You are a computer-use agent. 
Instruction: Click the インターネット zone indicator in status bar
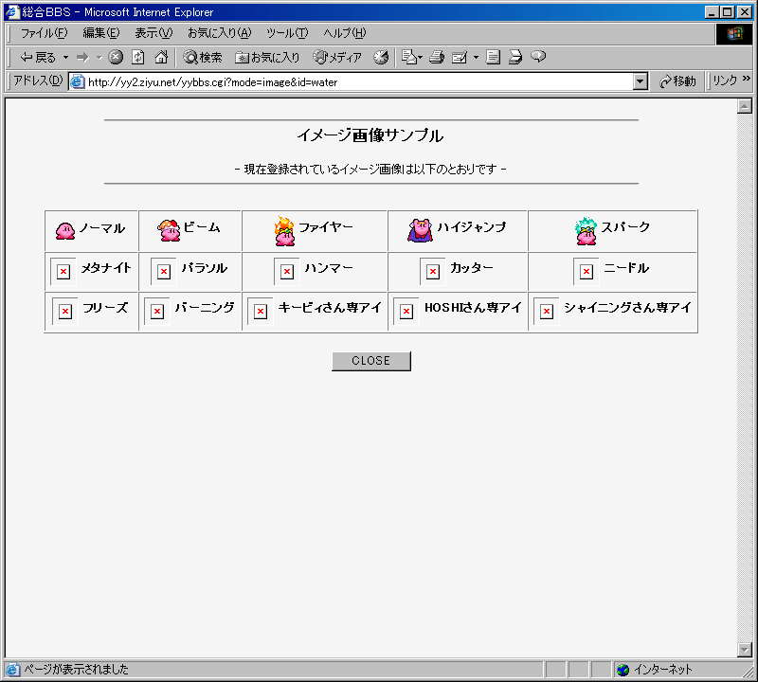(x=656, y=670)
